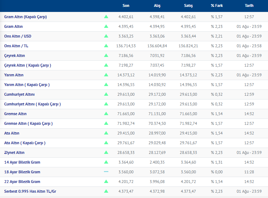
Task: Select the Yarım Altın Alış value 14.019,90
Action: click(x=157, y=75)
